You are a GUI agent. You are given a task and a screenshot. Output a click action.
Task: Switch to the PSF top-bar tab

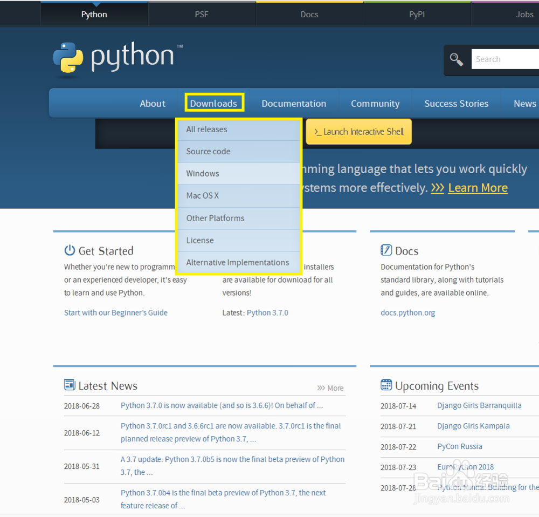click(202, 14)
